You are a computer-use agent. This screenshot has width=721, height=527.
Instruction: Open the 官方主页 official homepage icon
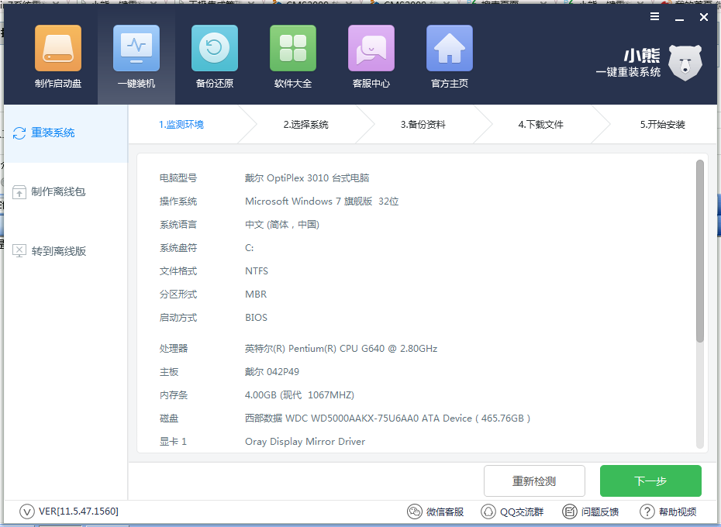449,57
